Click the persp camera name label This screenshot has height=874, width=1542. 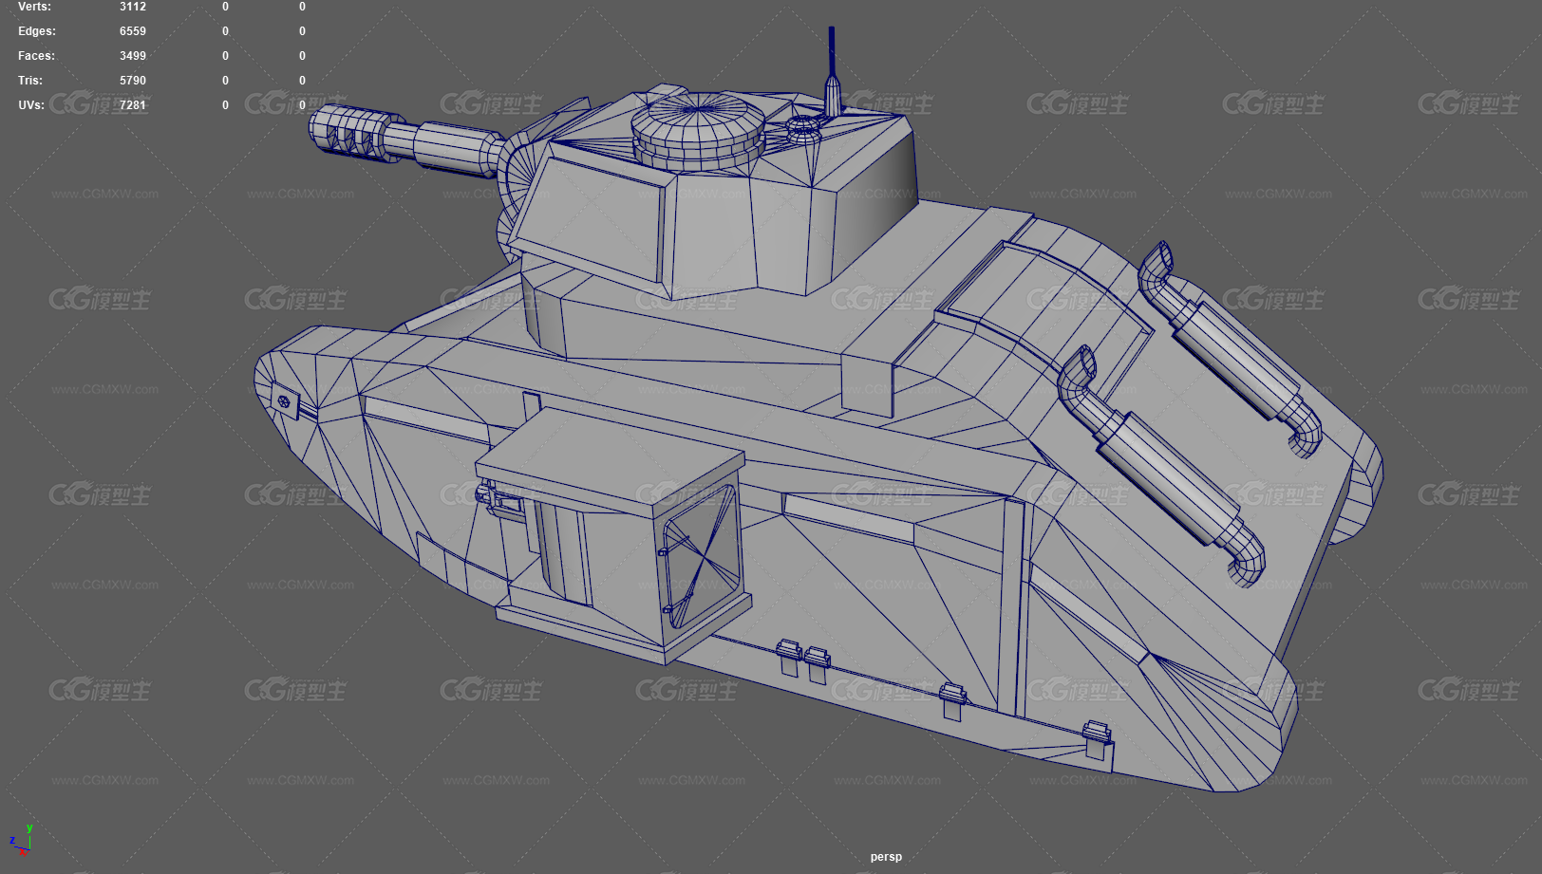pyautogui.click(x=886, y=857)
